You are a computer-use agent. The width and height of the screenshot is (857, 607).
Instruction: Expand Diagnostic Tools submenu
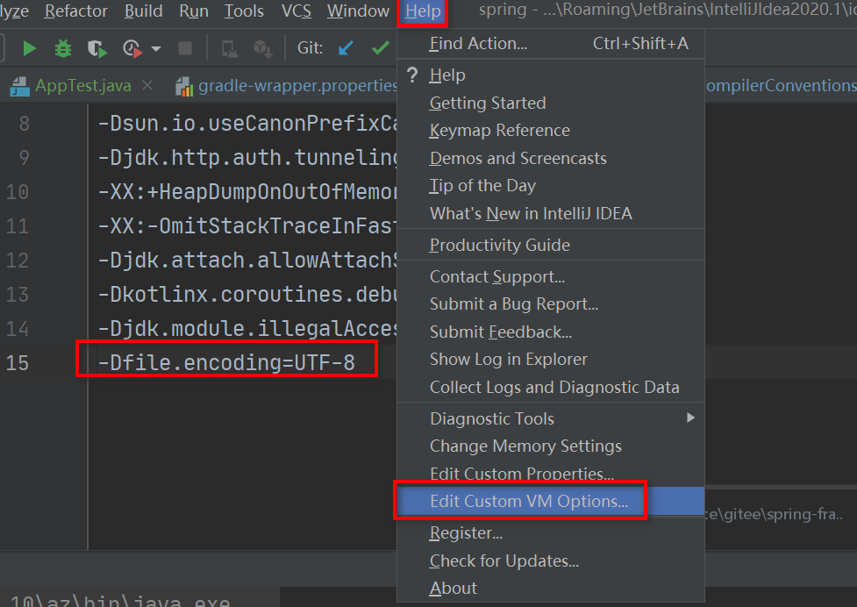click(551, 418)
